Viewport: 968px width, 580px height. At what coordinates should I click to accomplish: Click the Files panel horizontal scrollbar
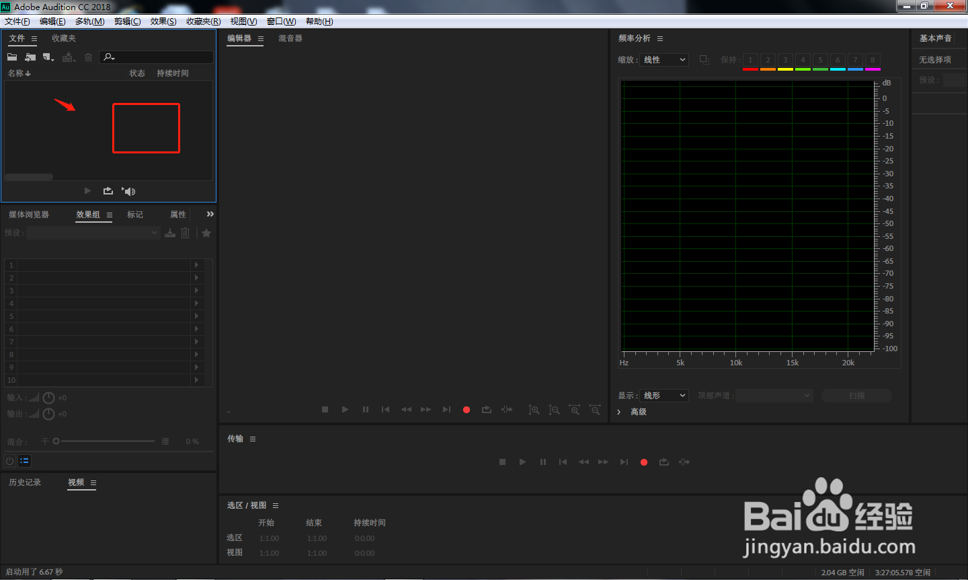[29, 177]
